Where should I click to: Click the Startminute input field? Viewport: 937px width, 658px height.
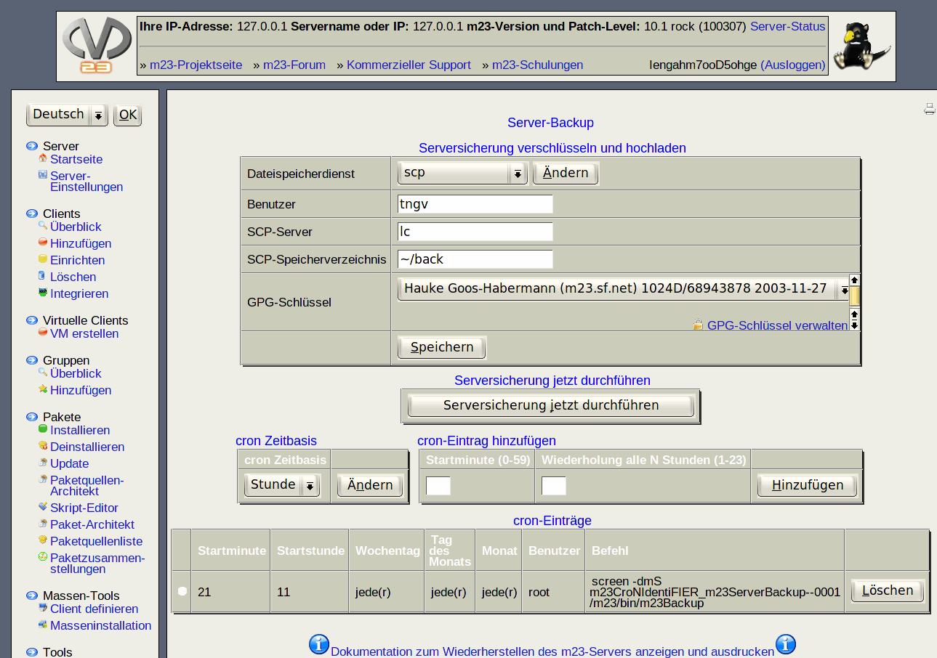click(438, 486)
